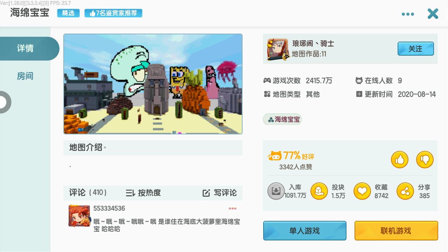
Task: Follow author with 关注 button
Action: (x=416, y=49)
